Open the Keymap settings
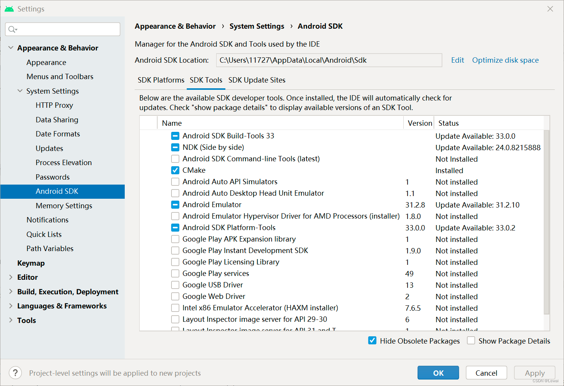564x386 pixels. coord(31,263)
